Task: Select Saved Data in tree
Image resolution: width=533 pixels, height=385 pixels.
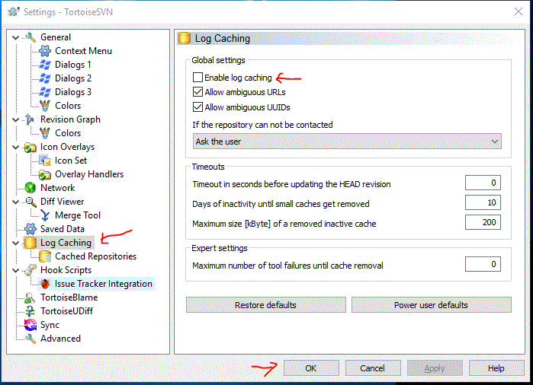Action: (x=63, y=229)
